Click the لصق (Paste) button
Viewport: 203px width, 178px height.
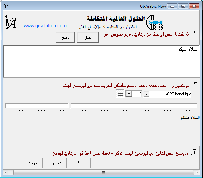coord(88,38)
